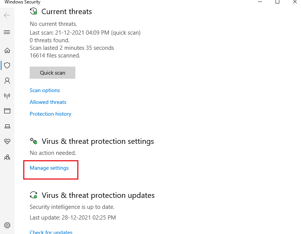Open App & browser control icon
The height and width of the screenshot is (234, 301).
pyautogui.click(x=7, y=111)
